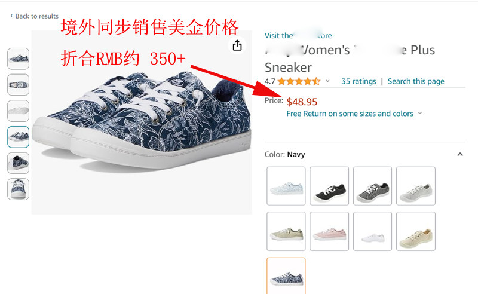Pick the beige tan sneaker swatch
The image size is (478, 294).
[x=416, y=231]
